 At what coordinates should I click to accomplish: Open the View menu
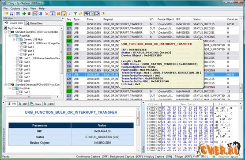[x=33, y=8]
